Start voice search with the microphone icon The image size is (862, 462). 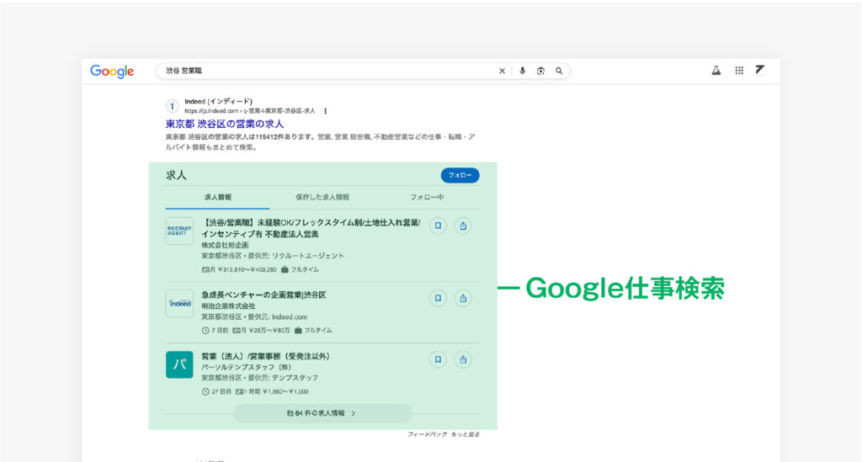(x=522, y=72)
